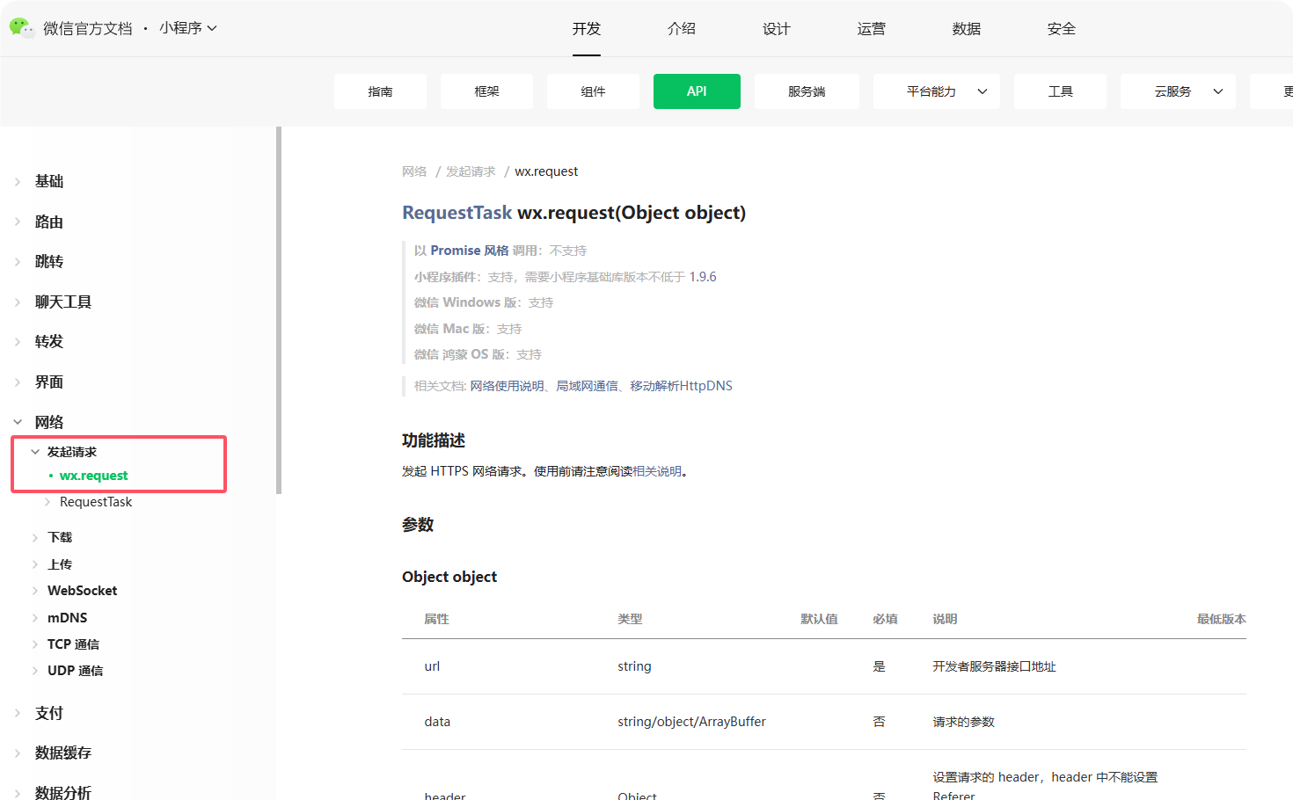The height and width of the screenshot is (800, 1293).
Task: Select RequestTask in the sidebar
Action: click(x=95, y=501)
